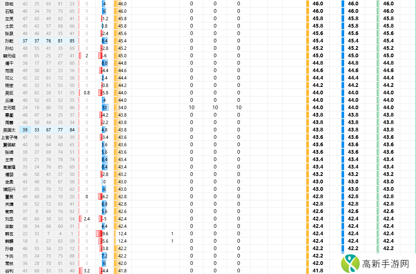
Task: Select the cell with value 0.8 in 吴巨 row
Action: [x=87, y=93]
